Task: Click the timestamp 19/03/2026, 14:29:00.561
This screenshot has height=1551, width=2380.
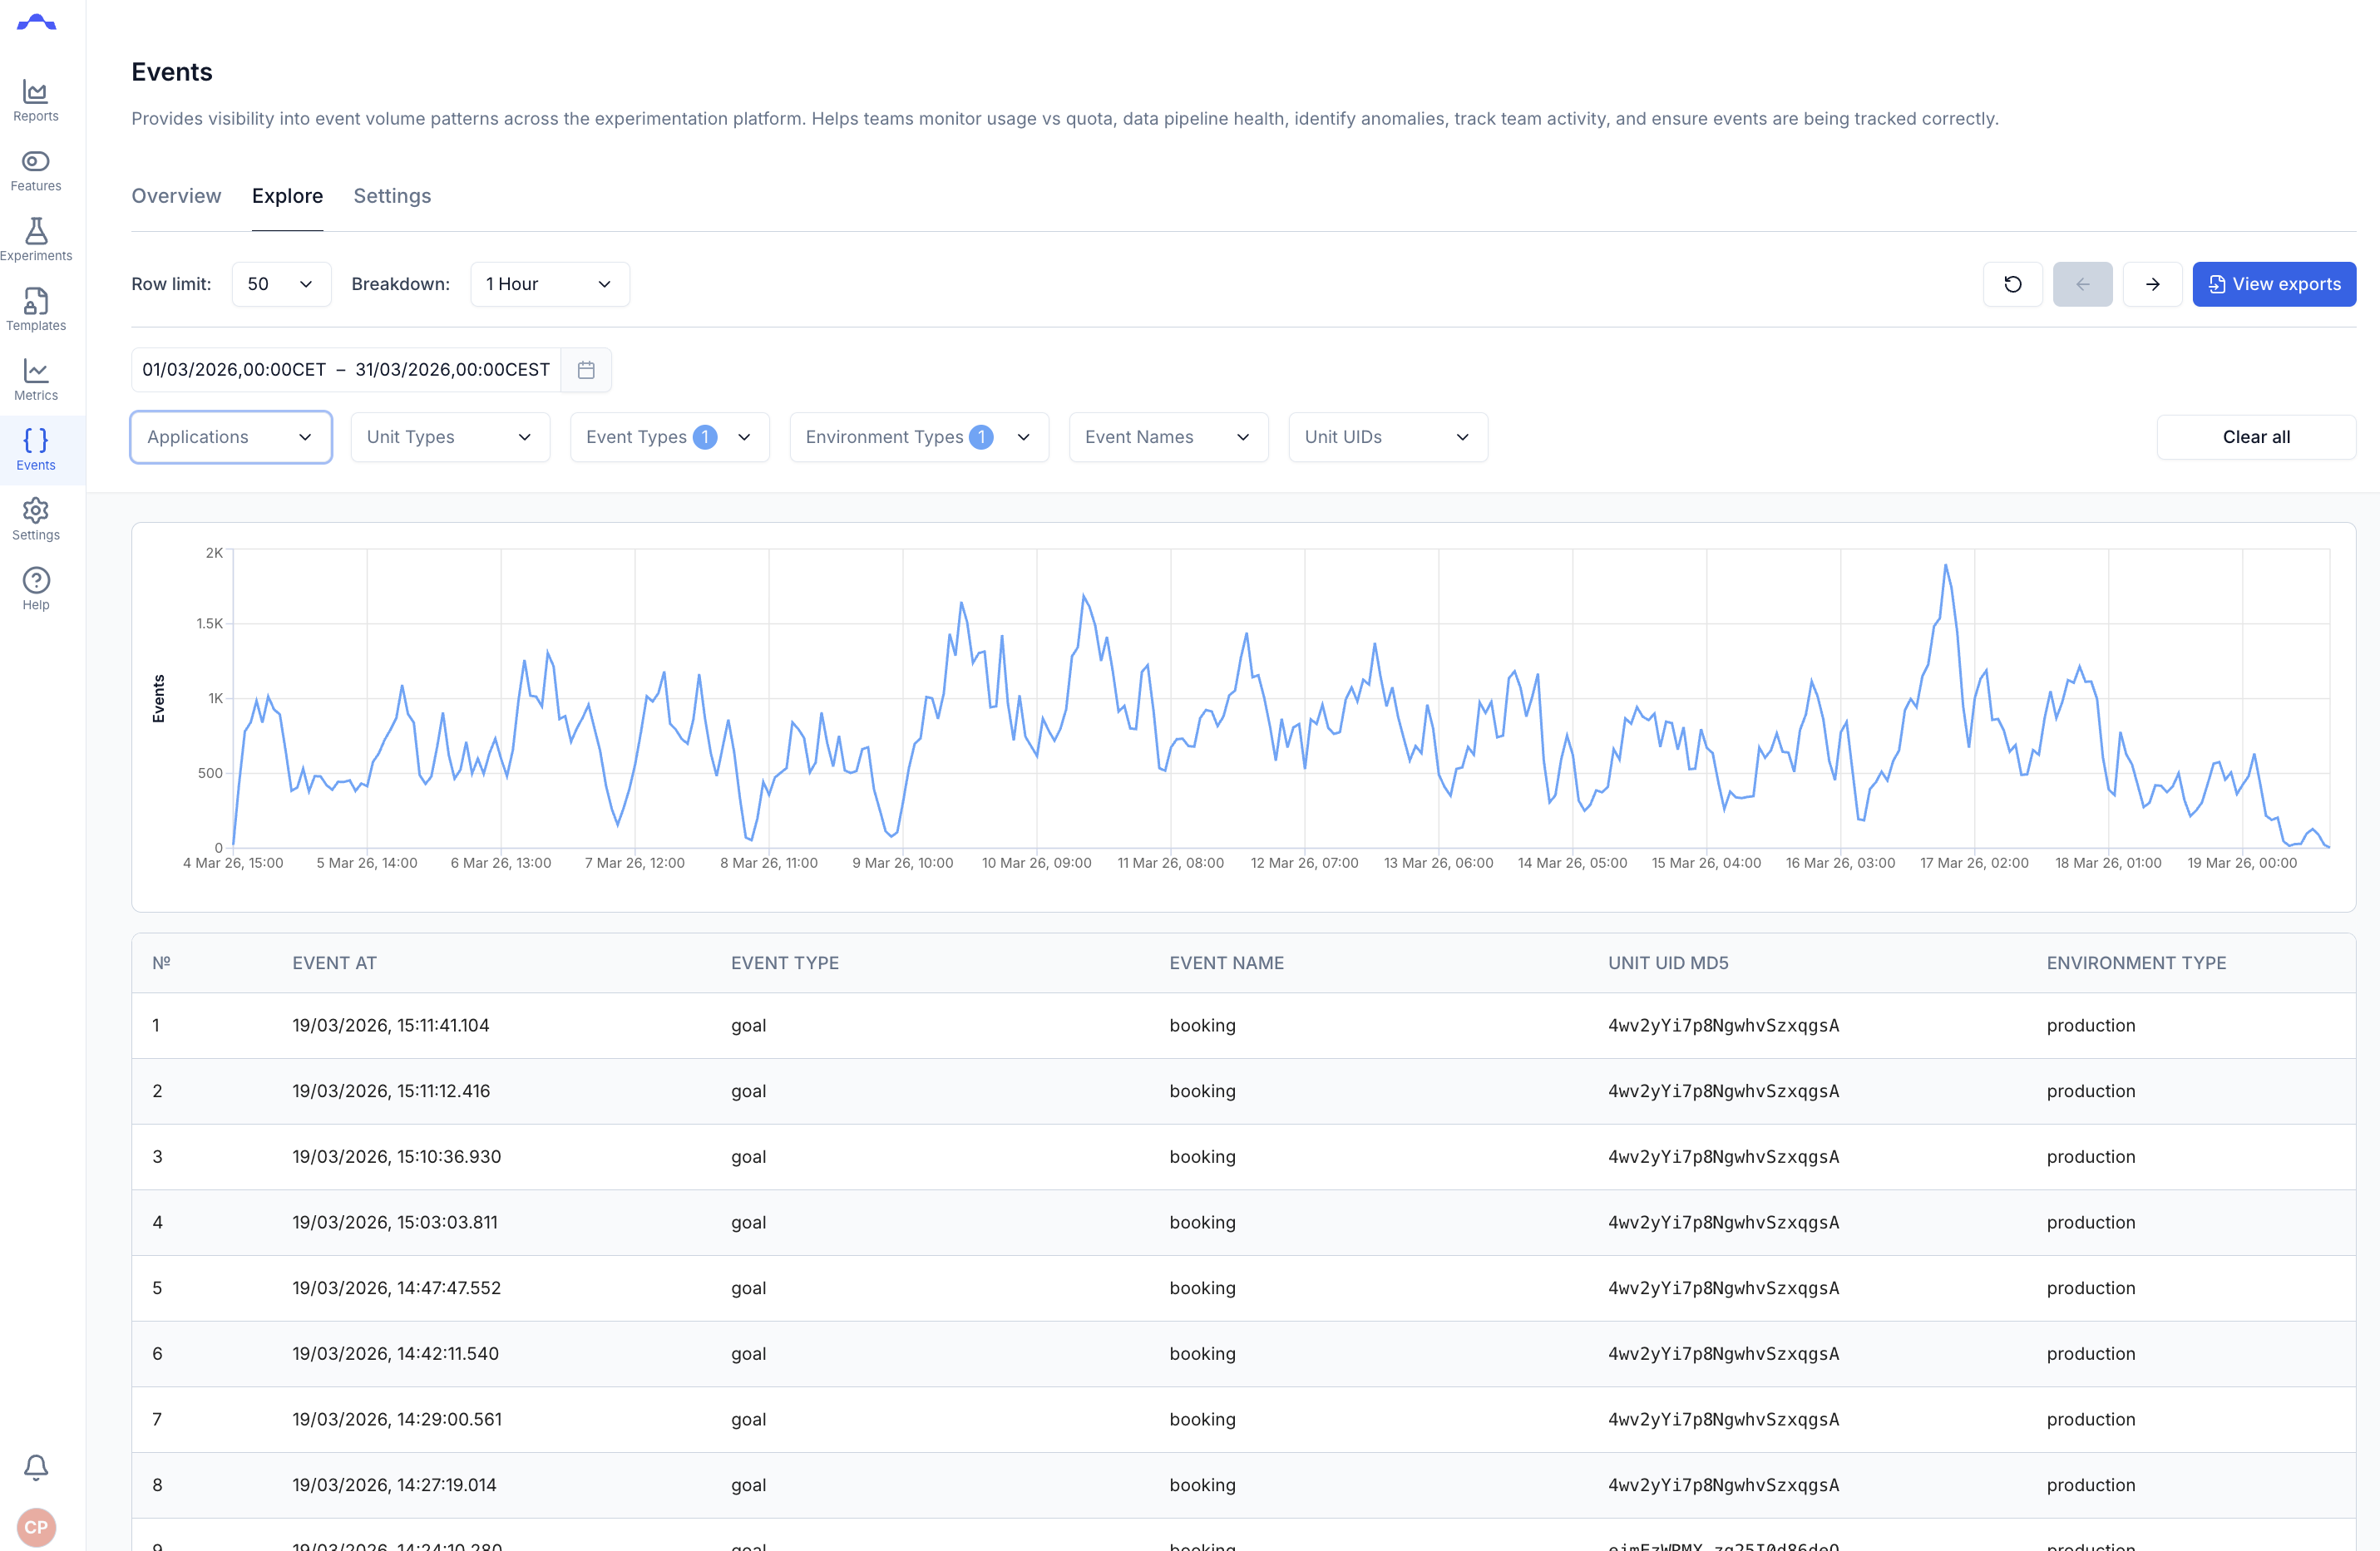Action: [x=397, y=1420]
